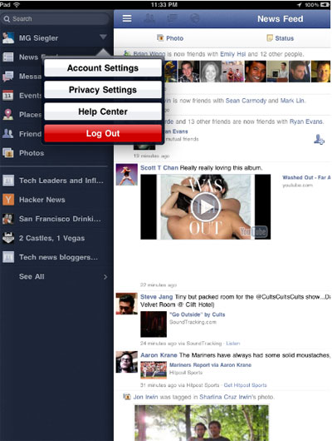Choose the red Log Out button

pos(103,133)
